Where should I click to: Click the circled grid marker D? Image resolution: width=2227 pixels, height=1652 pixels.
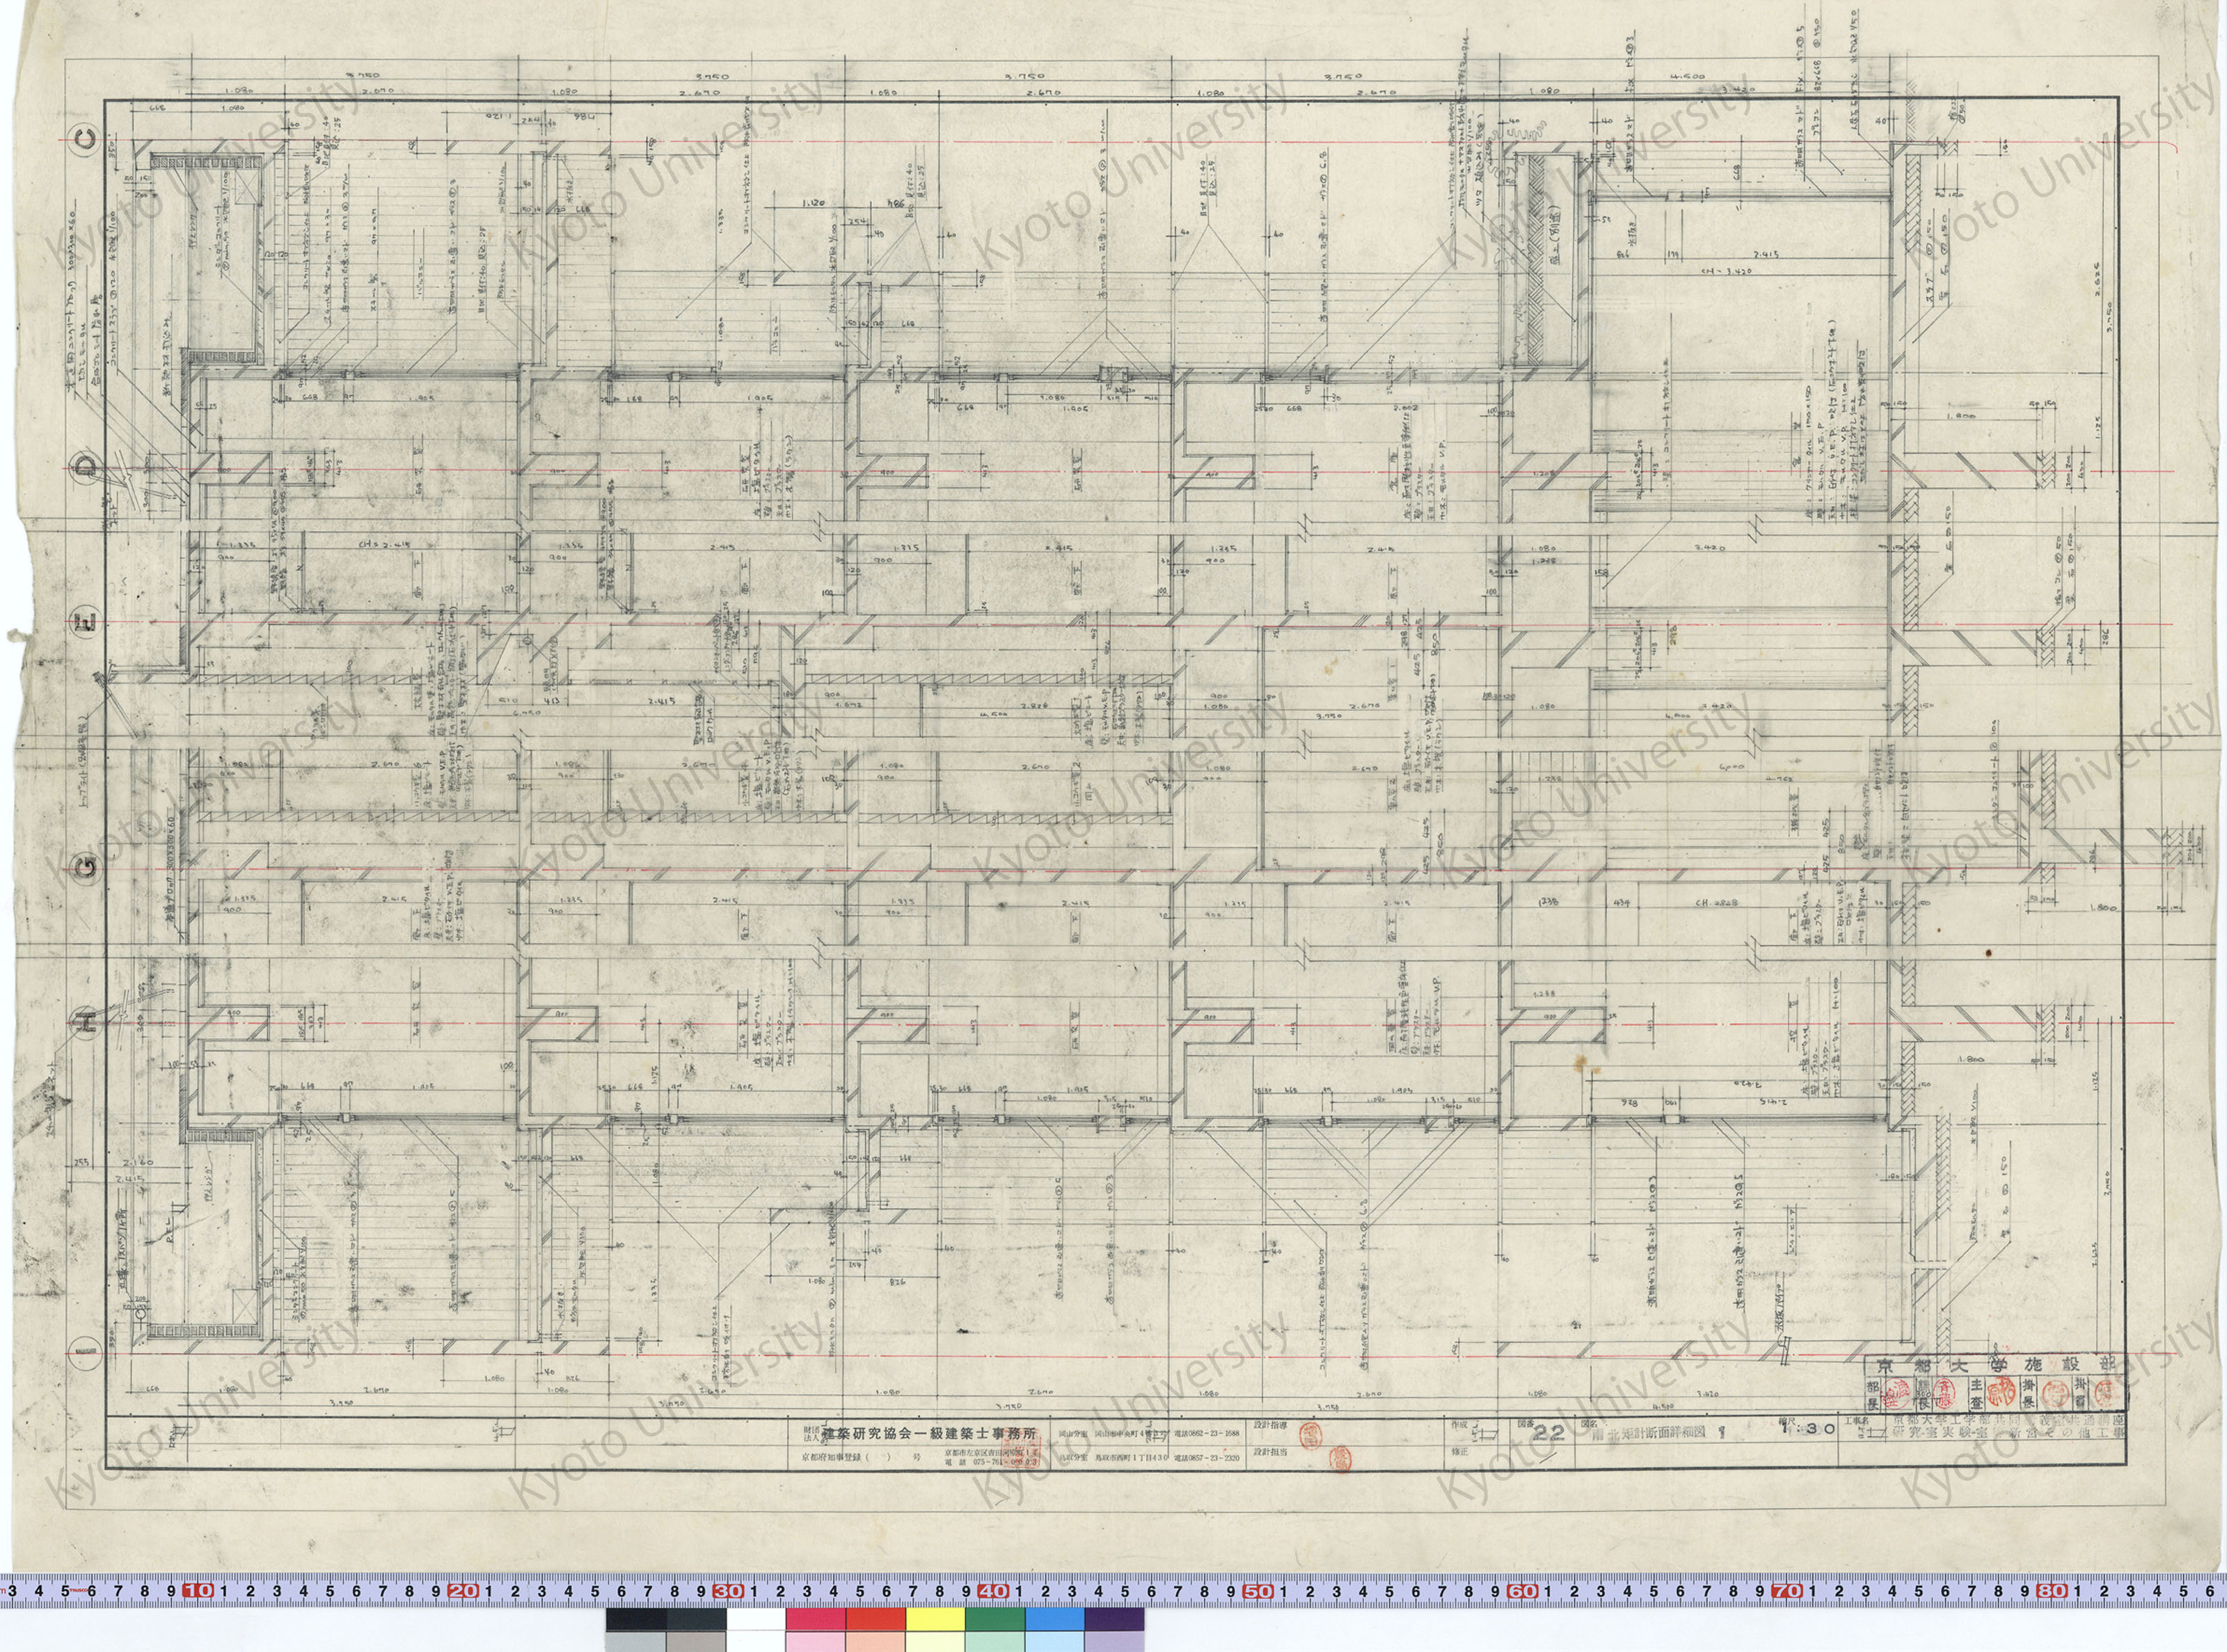coord(84,469)
